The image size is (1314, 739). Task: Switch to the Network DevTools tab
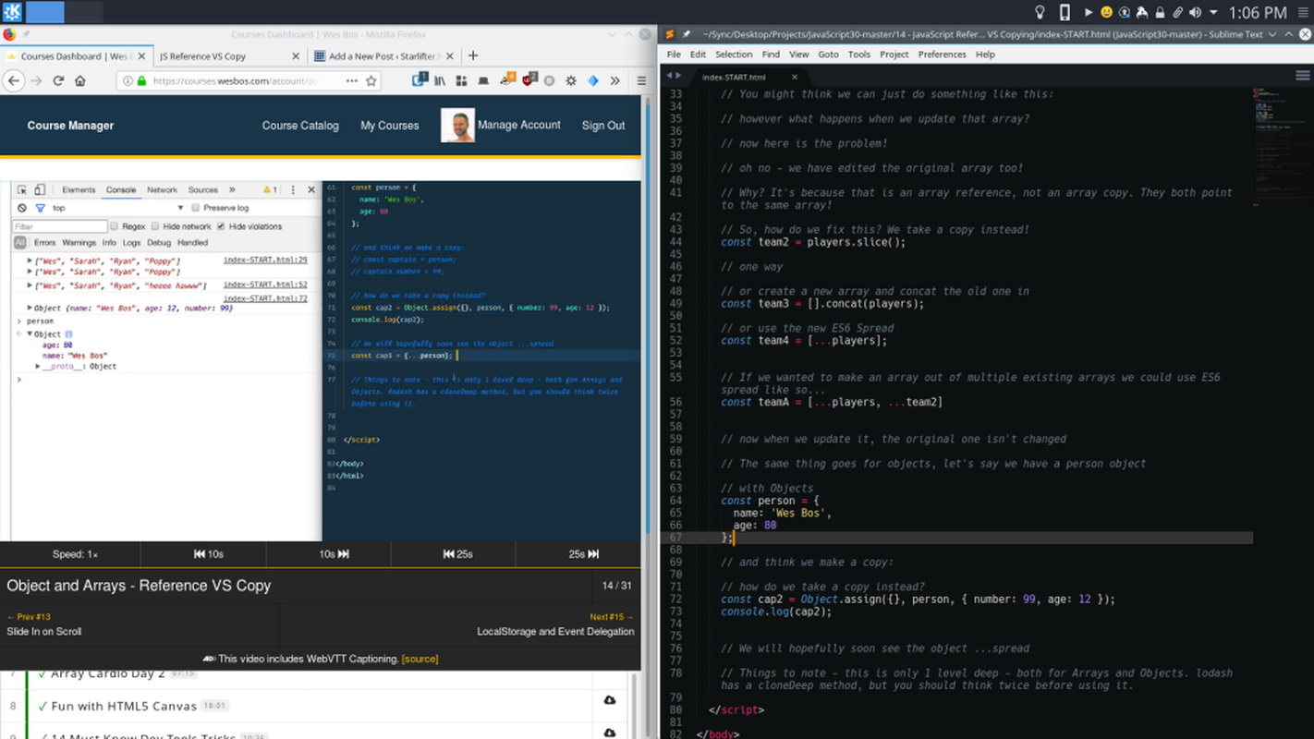click(162, 189)
